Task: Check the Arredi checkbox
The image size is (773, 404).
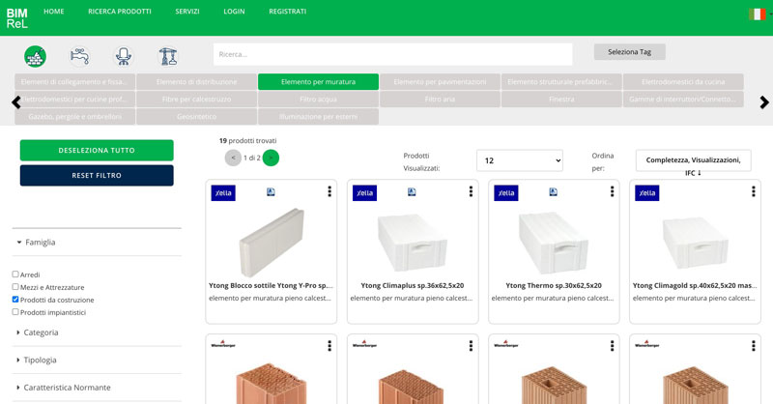Action: [15, 274]
